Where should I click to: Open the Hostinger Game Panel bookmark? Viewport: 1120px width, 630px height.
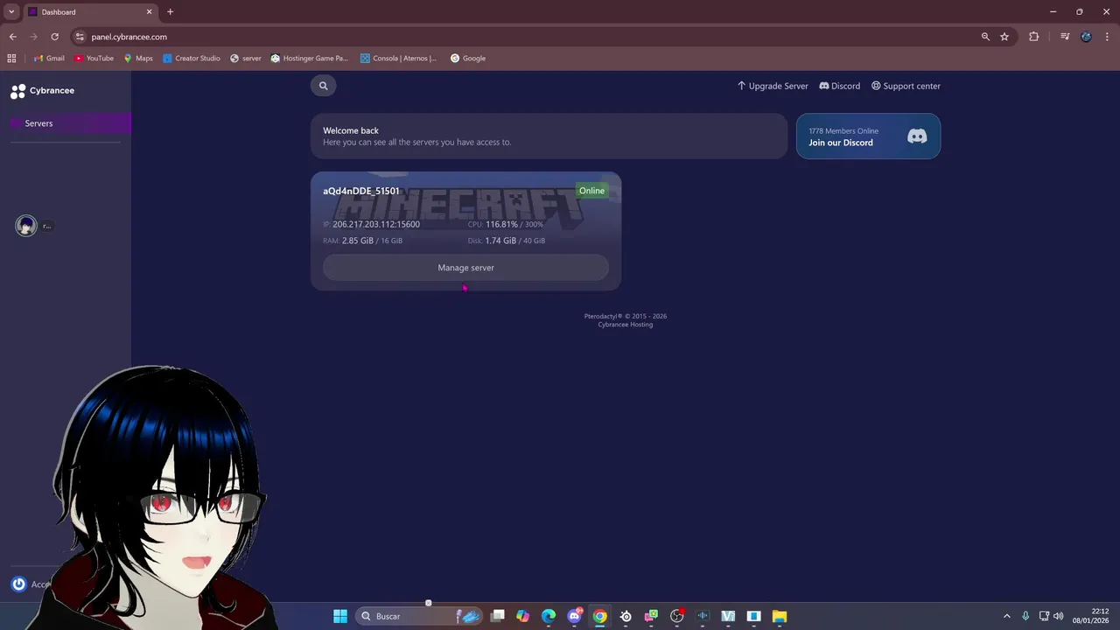tap(310, 59)
